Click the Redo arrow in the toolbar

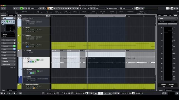click(x=4, y=8)
